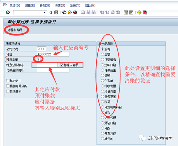The width and height of the screenshot is (178, 146).
Task: Click the Find binoculars icon
Action: (88, 12)
